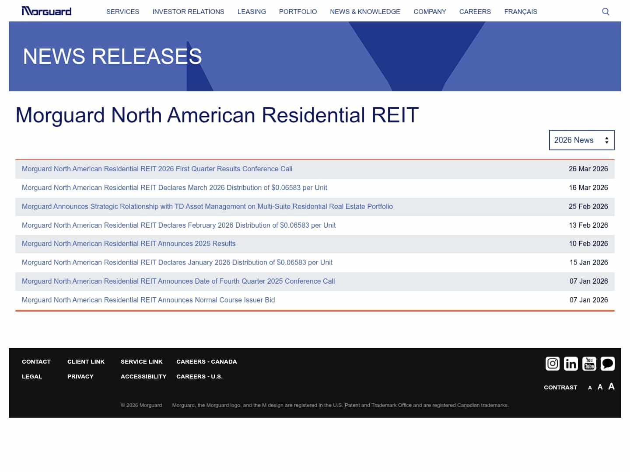Open the ACCESSIBILITY footer link
The height and width of the screenshot is (472, 630).
[x=143, y=376]
